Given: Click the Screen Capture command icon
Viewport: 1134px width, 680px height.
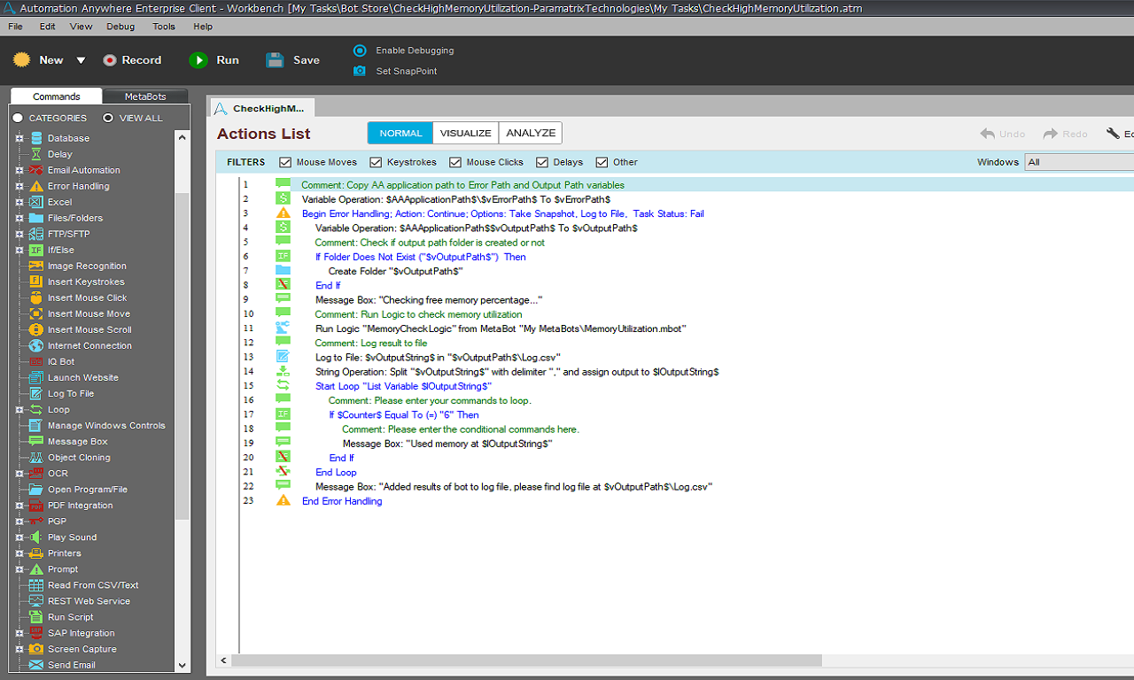Looking at the screenshot, I should [x=36, y=649].
